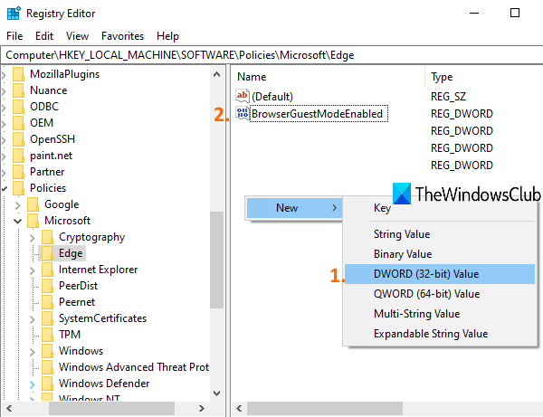Image resolution: width=543 pixels, height=417 pixels.
Task: Click the TPM folder icon
Action: pyautogui.click(x=47, y=335)
